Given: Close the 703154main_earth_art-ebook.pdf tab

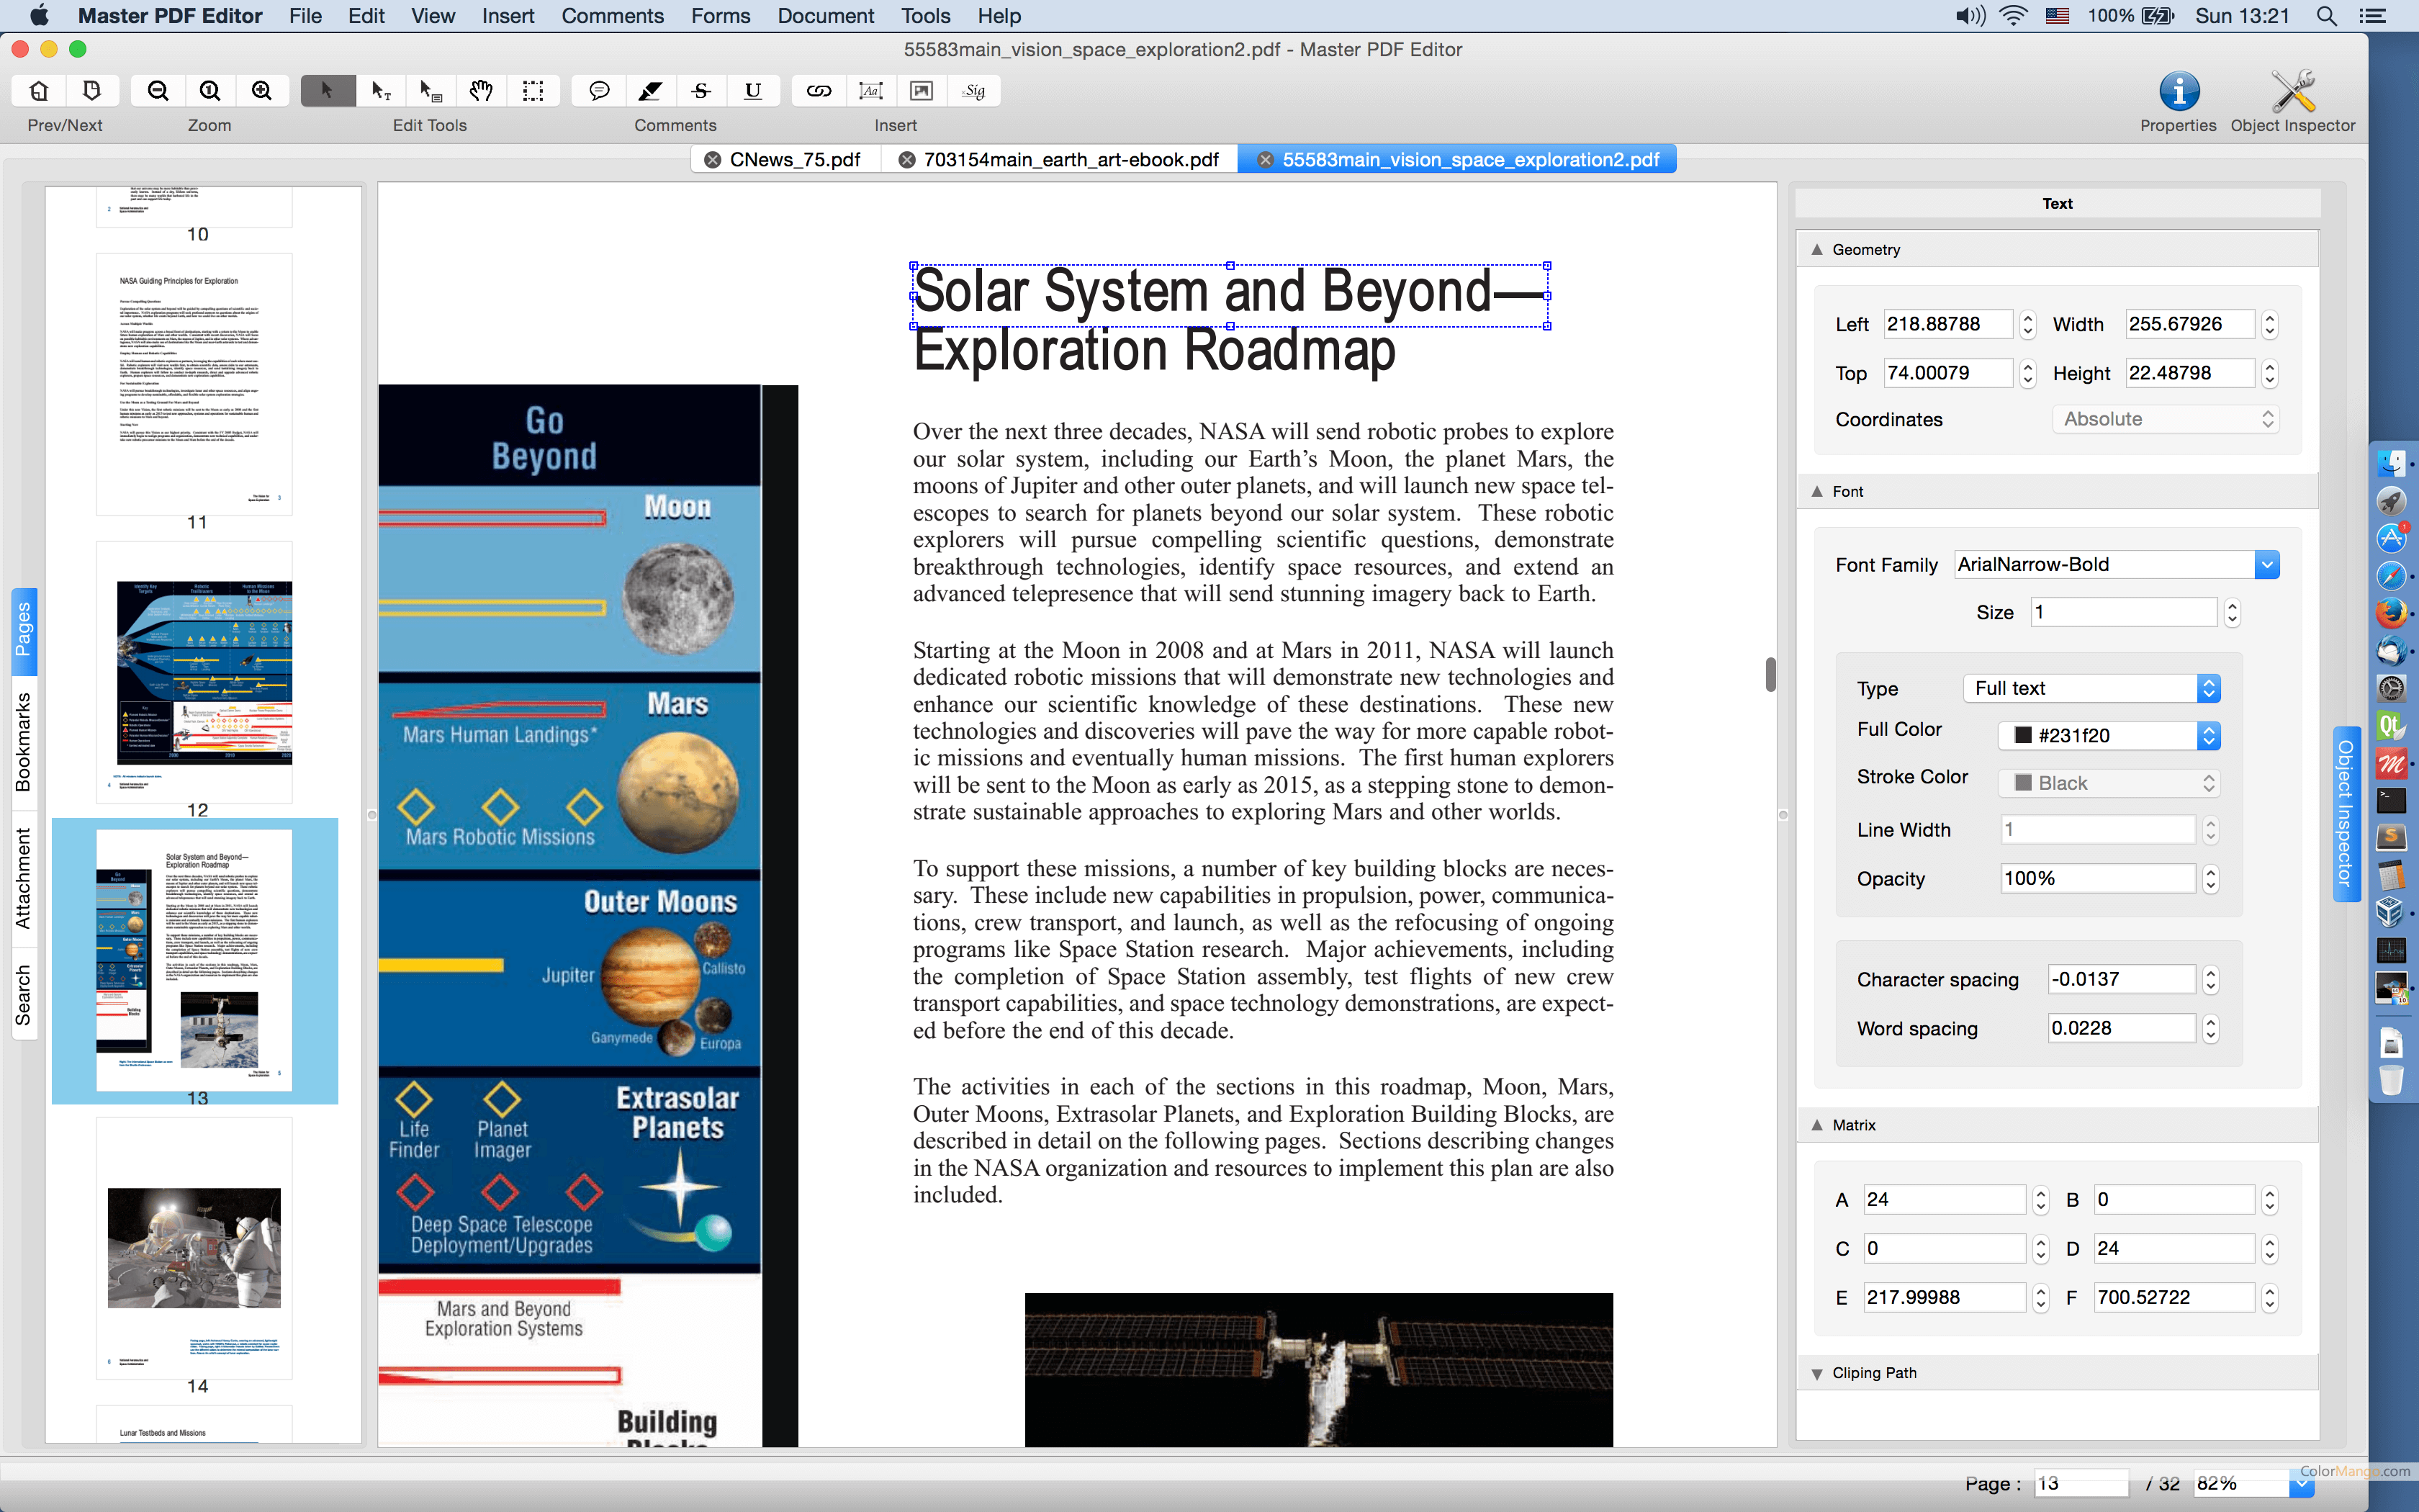Looking at the screenshot, I should [x=906, y=159].
